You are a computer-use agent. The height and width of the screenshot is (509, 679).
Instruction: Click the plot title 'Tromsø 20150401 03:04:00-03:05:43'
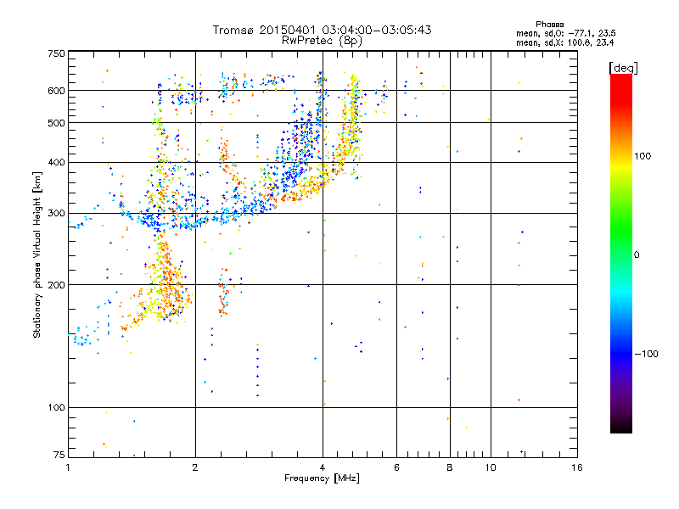(322, 30)
